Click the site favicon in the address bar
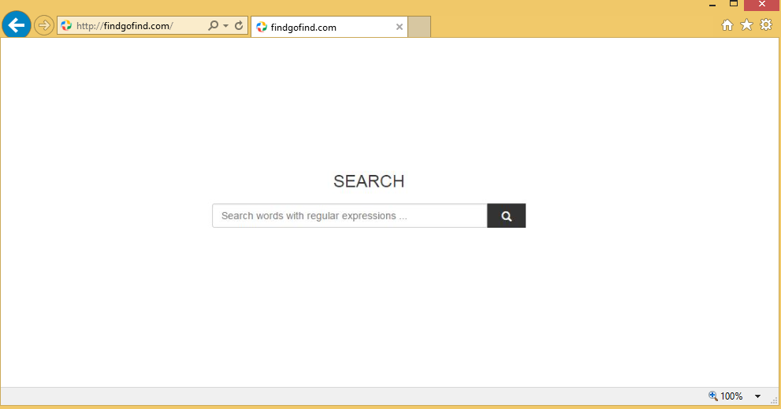 pyautogui.click(x=66, y=26)
